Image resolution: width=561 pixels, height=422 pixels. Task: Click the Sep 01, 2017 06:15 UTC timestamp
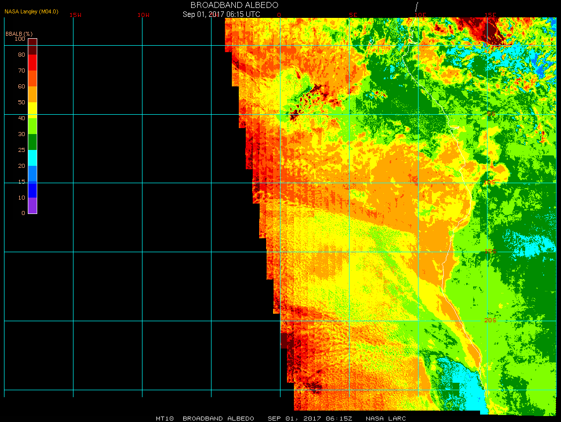click(x=221, y=14)
